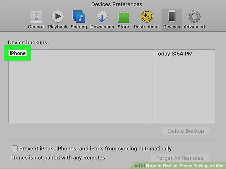Viewport: 226px width, 169px height.
Task: Open the Restrictions preferences pane
Action: [x=147, y=20]
